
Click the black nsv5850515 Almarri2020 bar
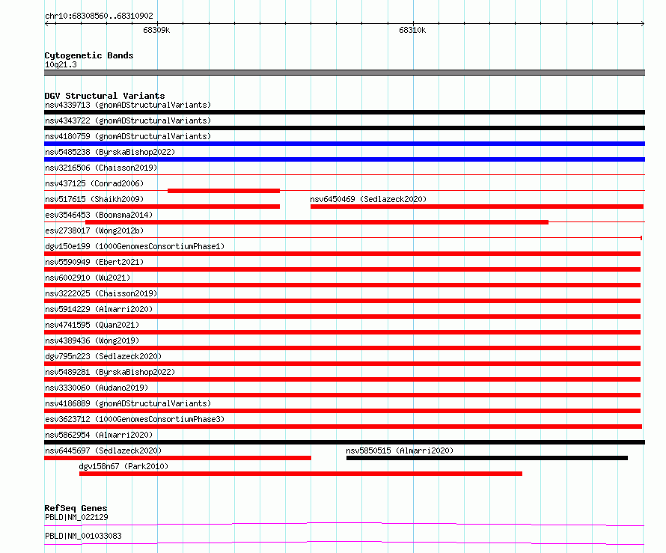tap(486, 458)
